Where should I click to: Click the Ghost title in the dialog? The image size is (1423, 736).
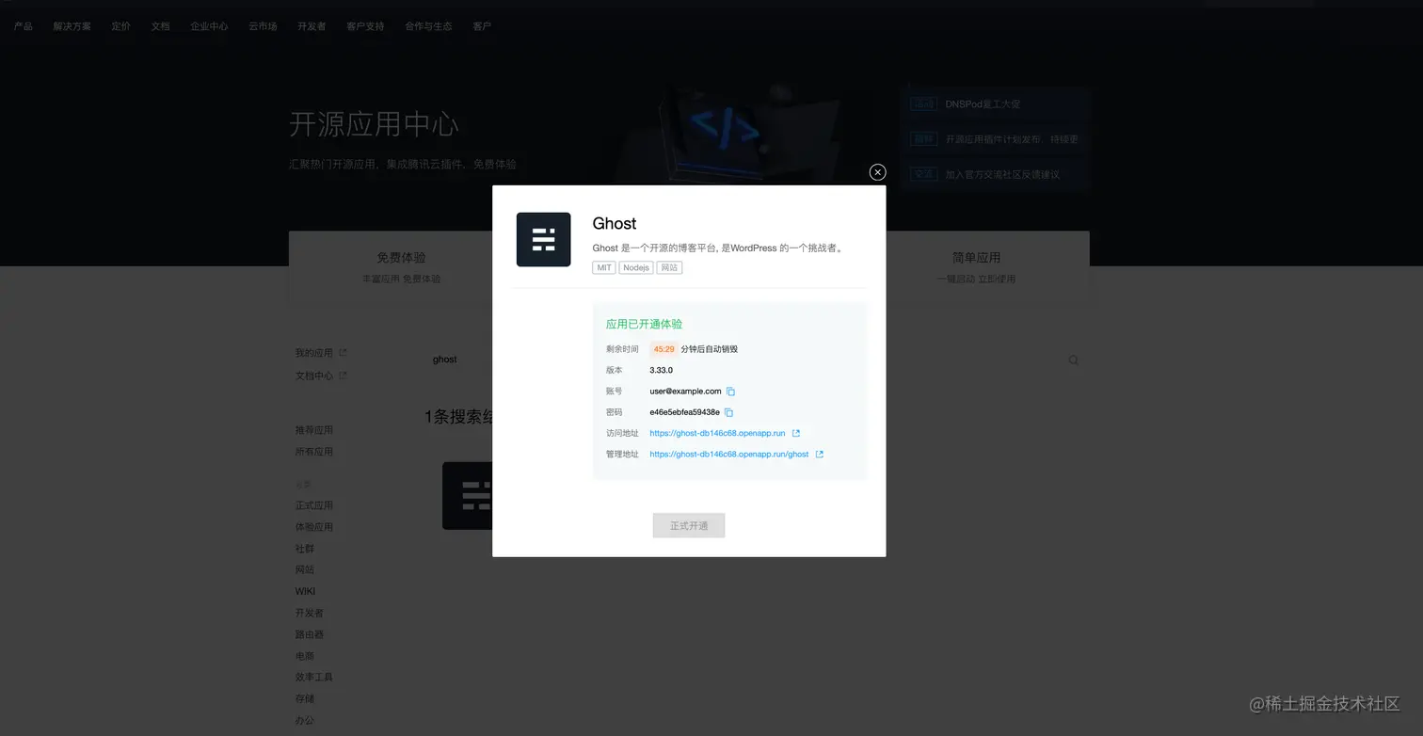pos(615,223)
